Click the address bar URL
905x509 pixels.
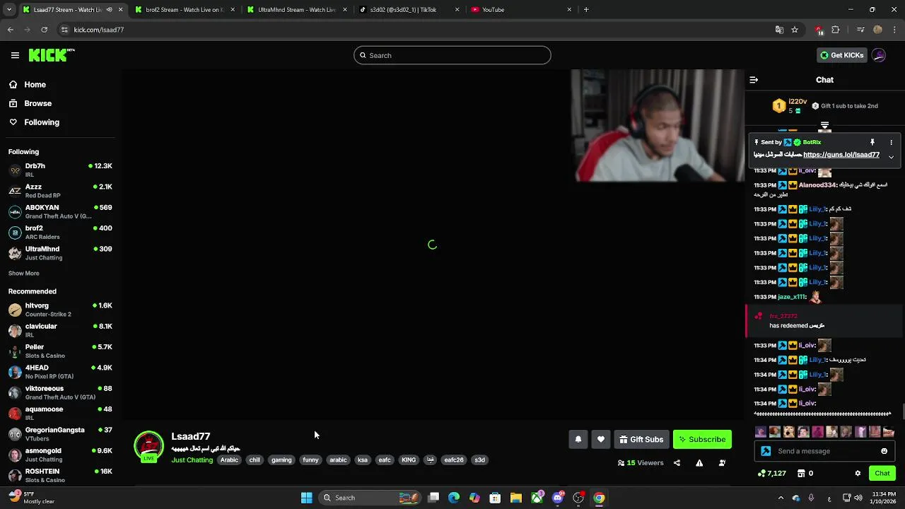click(99, 30)
